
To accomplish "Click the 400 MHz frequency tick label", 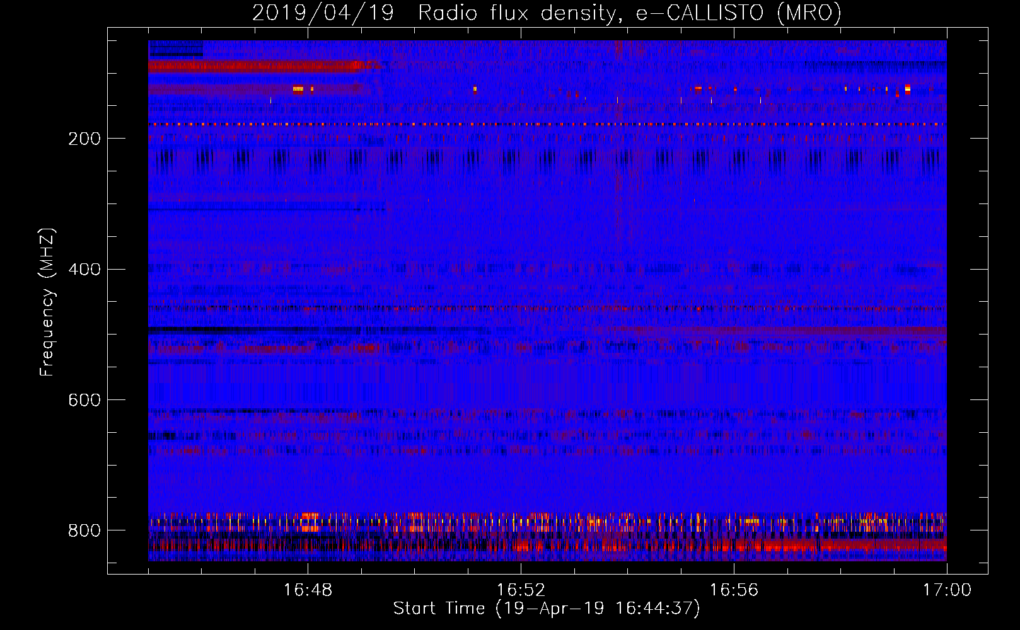I will click(84, 270).
